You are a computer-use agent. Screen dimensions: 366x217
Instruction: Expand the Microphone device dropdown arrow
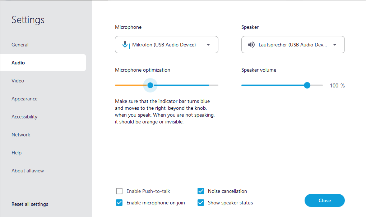coord(208,45)
